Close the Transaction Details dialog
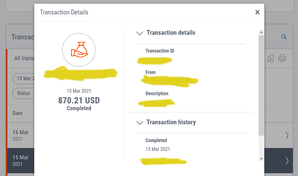The image size is (298, 176). [257, 12]
